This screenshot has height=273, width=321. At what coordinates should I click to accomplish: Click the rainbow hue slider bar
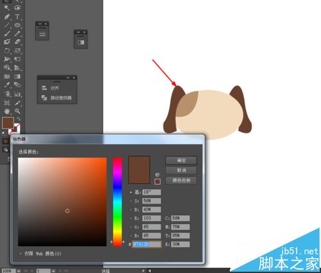click(117, 202)
